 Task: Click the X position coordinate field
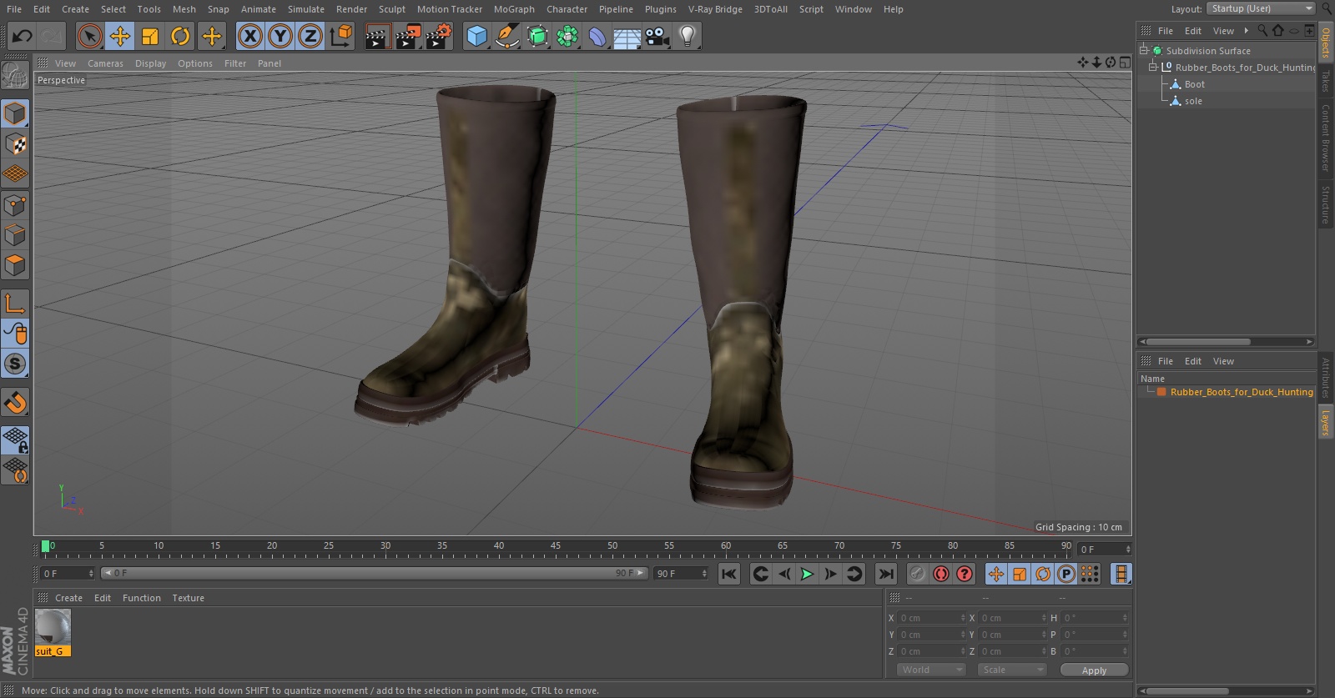tap(931, 618)
